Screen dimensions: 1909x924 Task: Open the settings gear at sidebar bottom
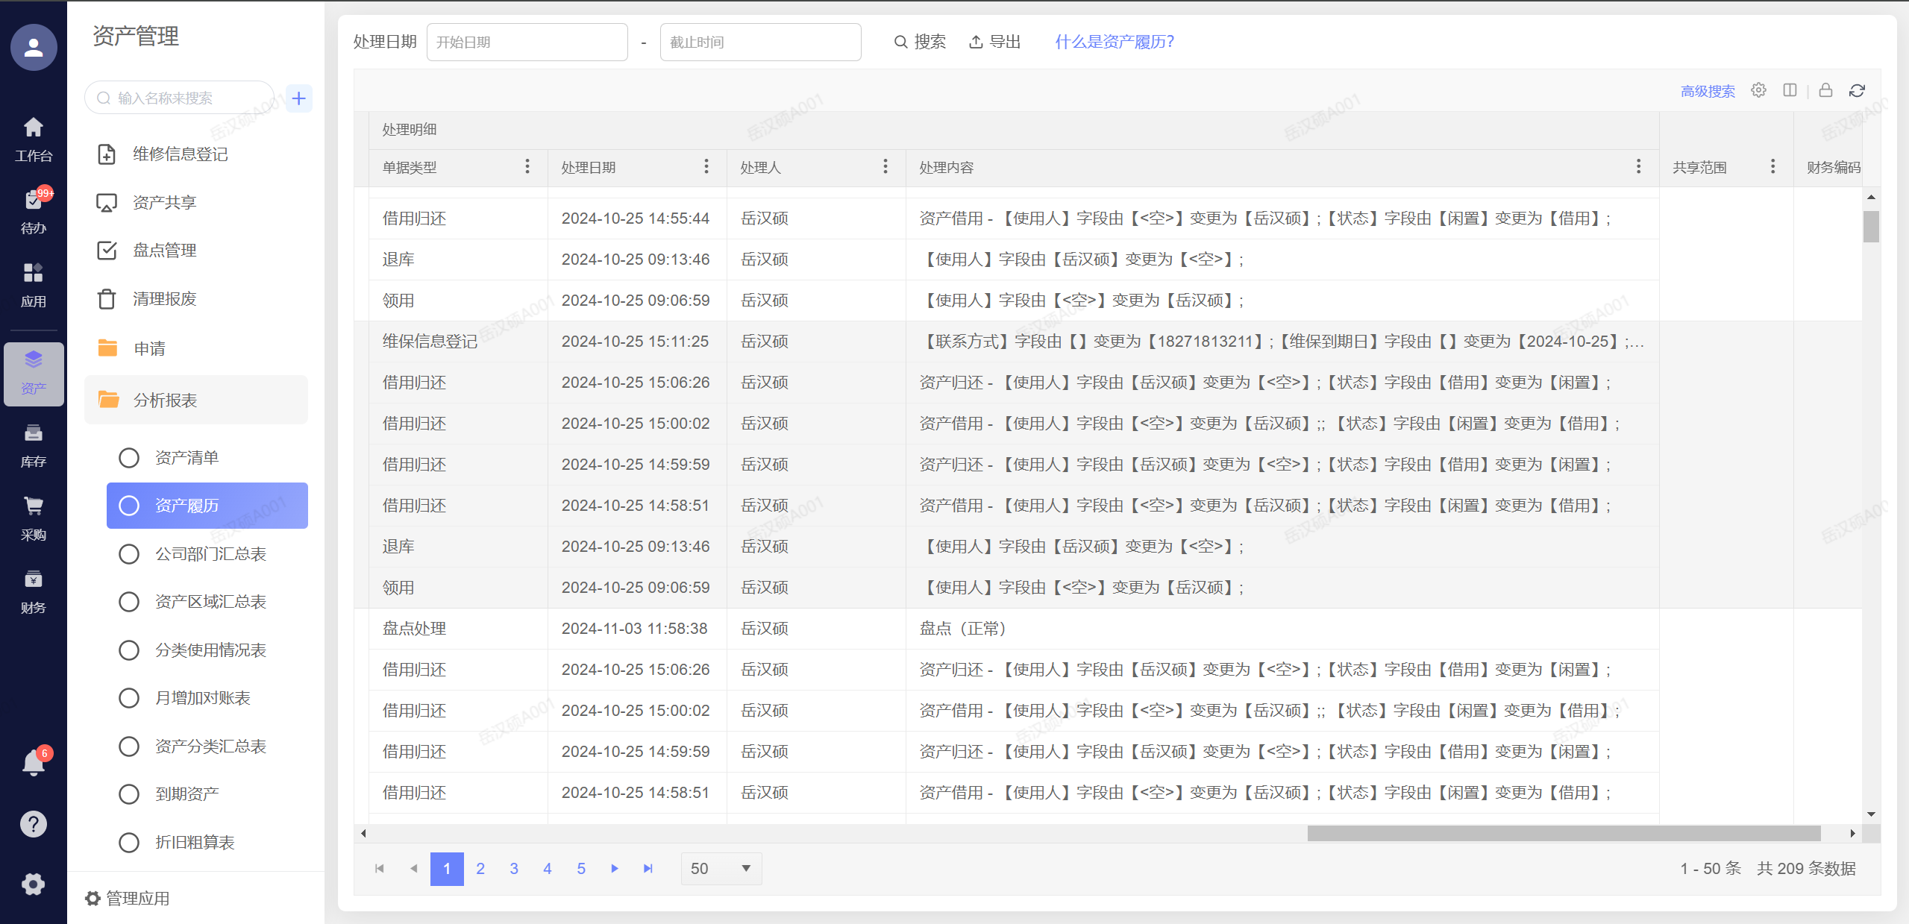[34, 884]
